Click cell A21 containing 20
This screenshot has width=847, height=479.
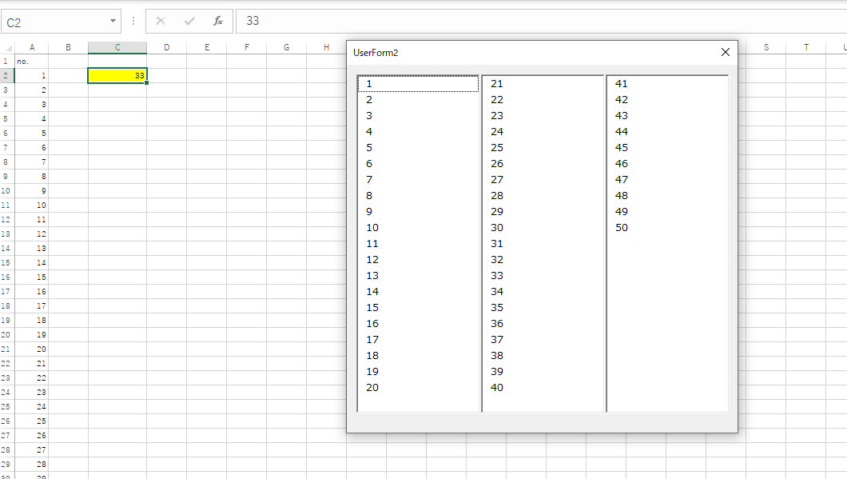point(31,349)
